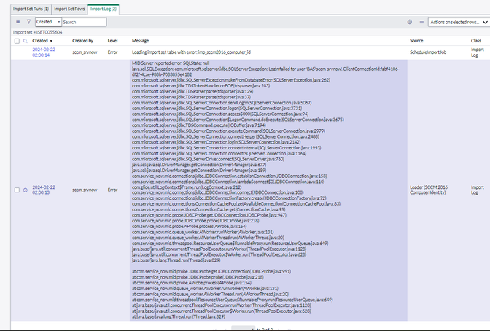
Task: Open the Created search field dropdown
Action: click(48, 22)
